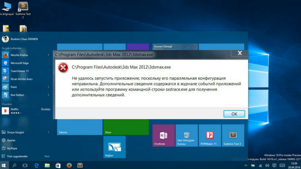Open Ekran Alıntısı Aracı snipping tool

click(x=26, y=79)
